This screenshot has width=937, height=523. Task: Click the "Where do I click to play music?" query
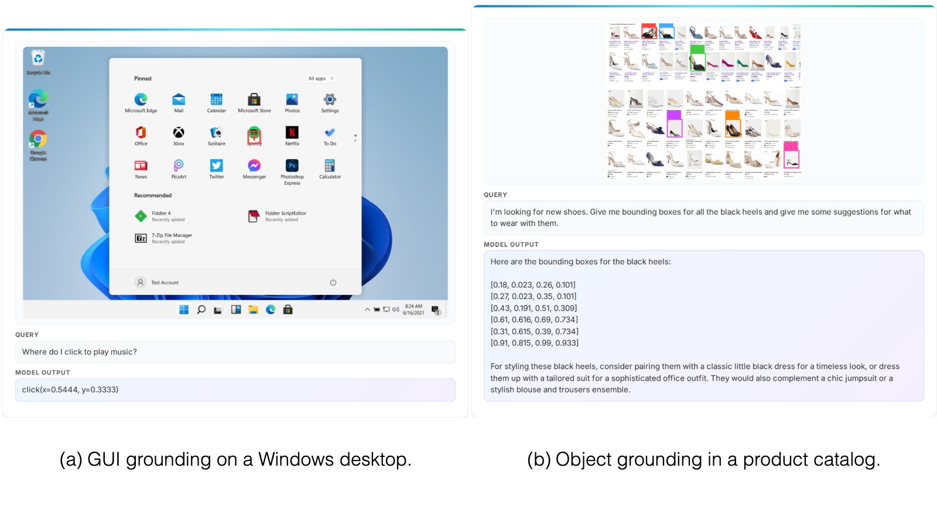[x=235, y=352]
